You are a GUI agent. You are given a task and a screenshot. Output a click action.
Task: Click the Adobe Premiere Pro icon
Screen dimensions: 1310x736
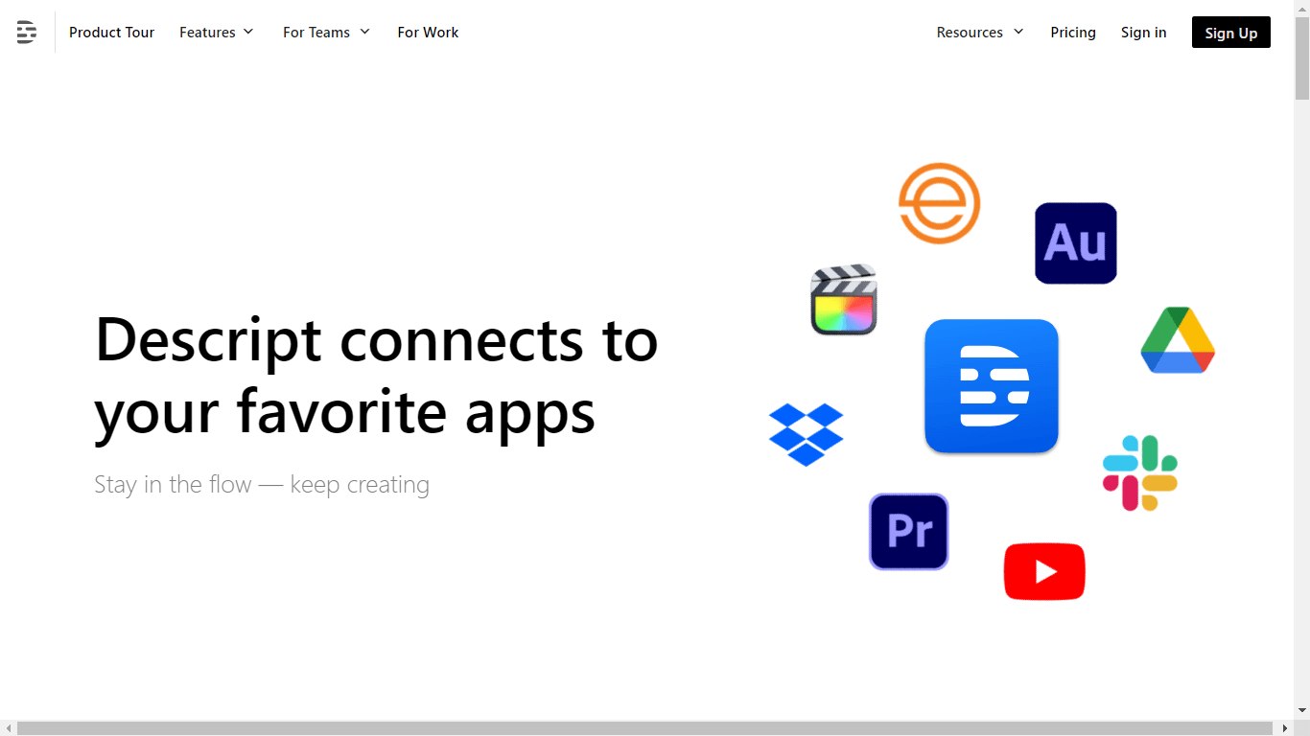click(x=909, y=532)
